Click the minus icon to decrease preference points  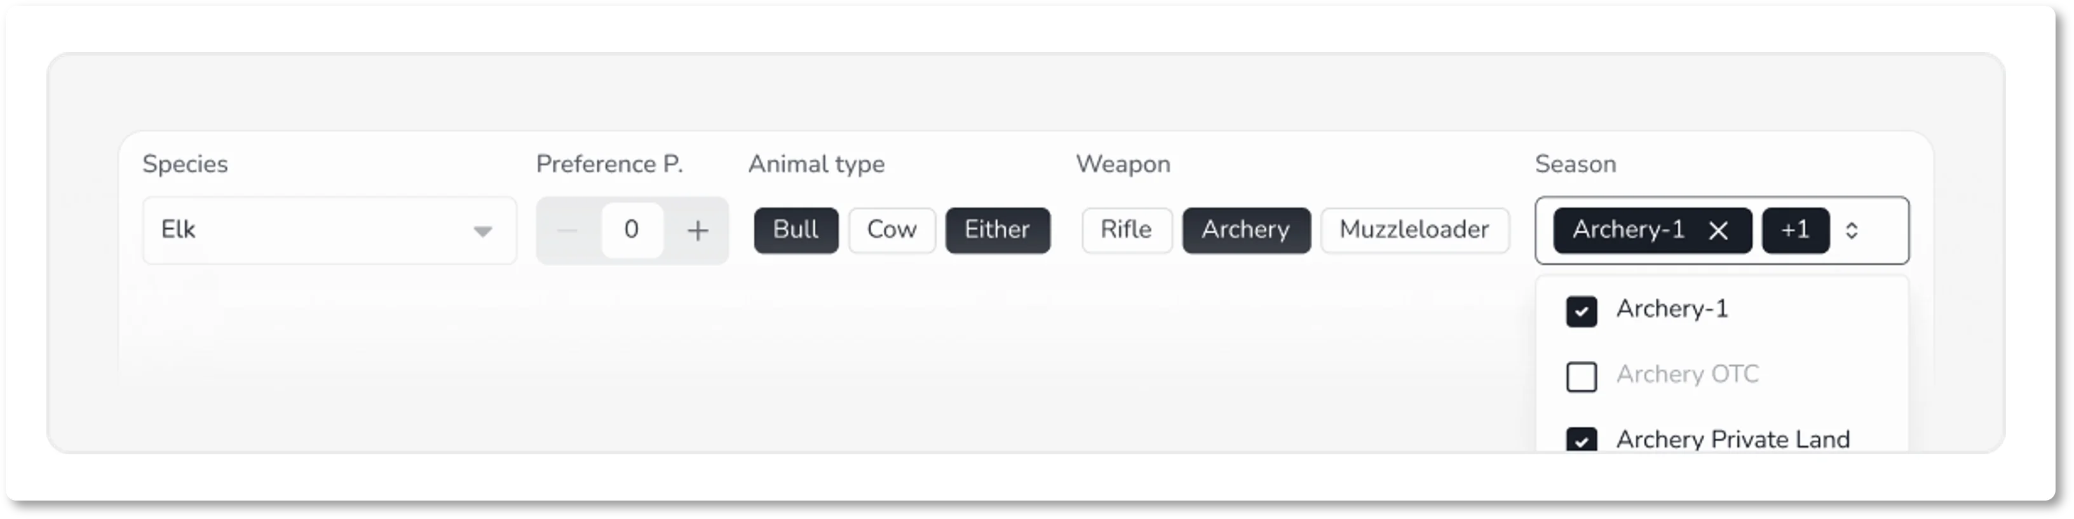[x=567, y=231]
